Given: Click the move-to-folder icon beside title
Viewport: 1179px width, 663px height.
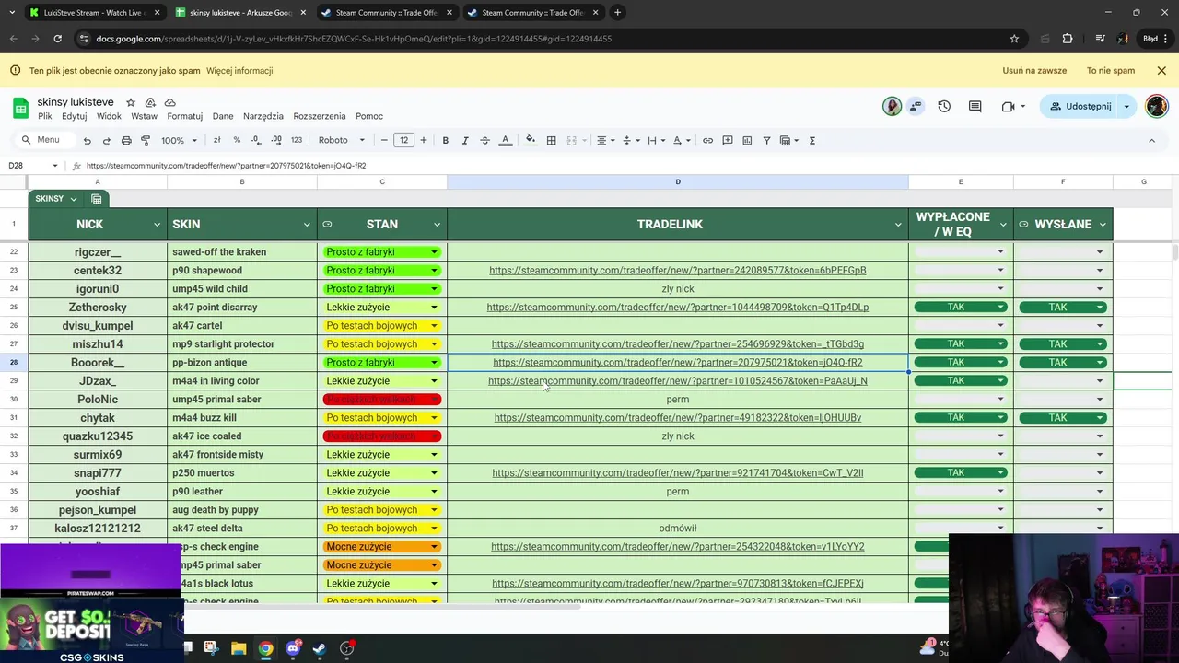Looking at the screenshot, I should tap(150, 102).
